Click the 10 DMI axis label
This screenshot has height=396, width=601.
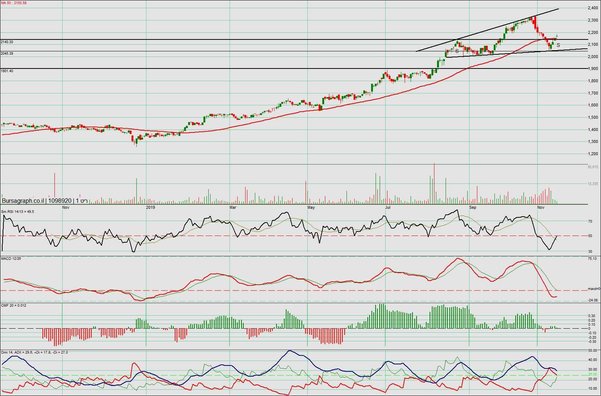pos(592,389)
